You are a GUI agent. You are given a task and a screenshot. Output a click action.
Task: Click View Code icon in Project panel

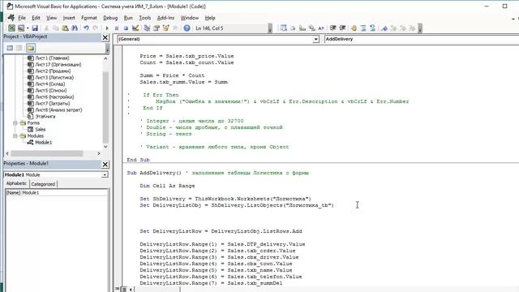coord(10,48)
